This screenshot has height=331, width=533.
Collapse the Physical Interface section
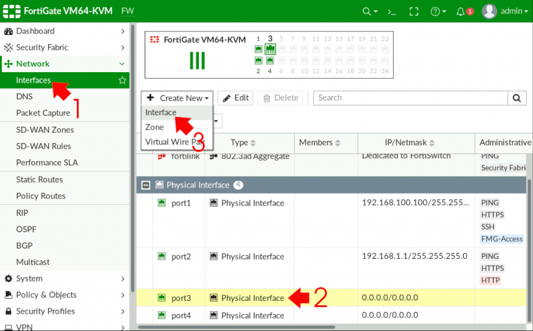(x=146, y=184)
